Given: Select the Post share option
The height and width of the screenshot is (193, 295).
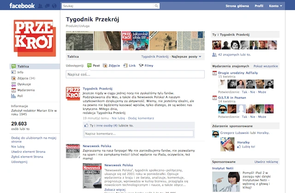Looking at the screenshot, I should click(x=94, y=65).
